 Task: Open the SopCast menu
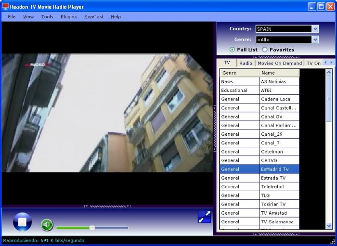[93, 17]
